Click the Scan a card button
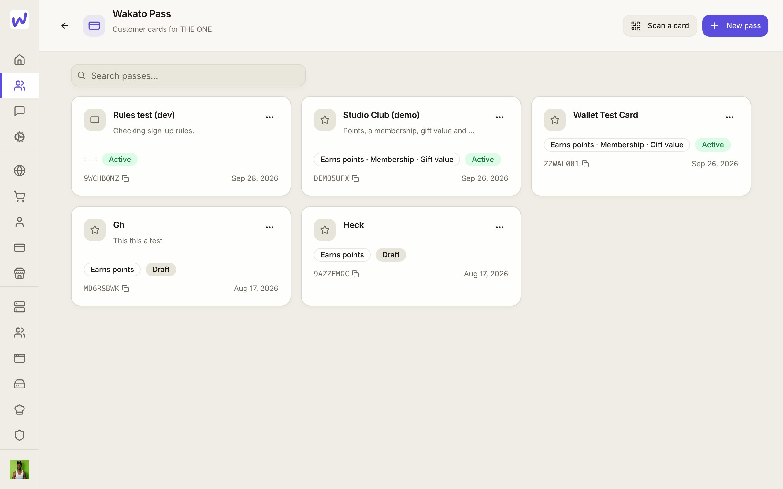This screenshot has height=489, width=783. click(x=660, y=26)
